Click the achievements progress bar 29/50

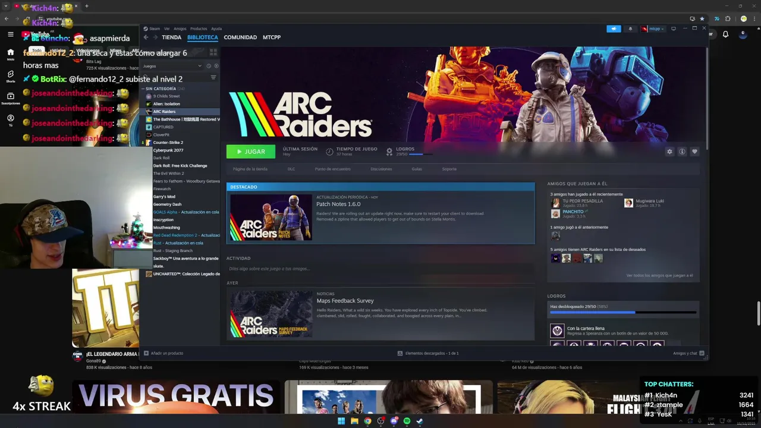click(623, 312)
